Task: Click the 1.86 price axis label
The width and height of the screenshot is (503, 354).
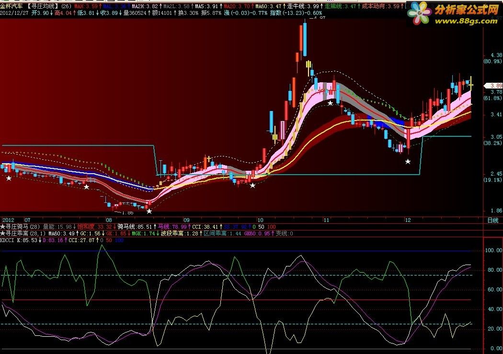Action: (497, 210)
